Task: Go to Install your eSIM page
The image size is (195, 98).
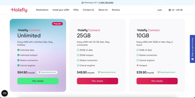Action: pos(61,10)
